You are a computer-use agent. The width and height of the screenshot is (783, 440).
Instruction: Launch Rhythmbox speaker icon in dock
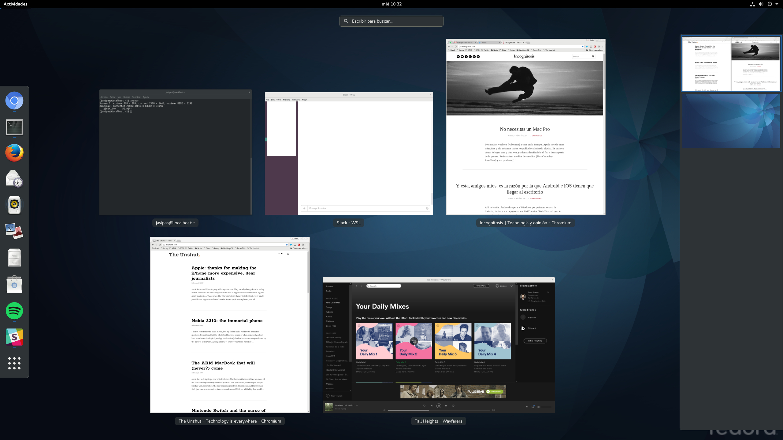pos(14,205)
